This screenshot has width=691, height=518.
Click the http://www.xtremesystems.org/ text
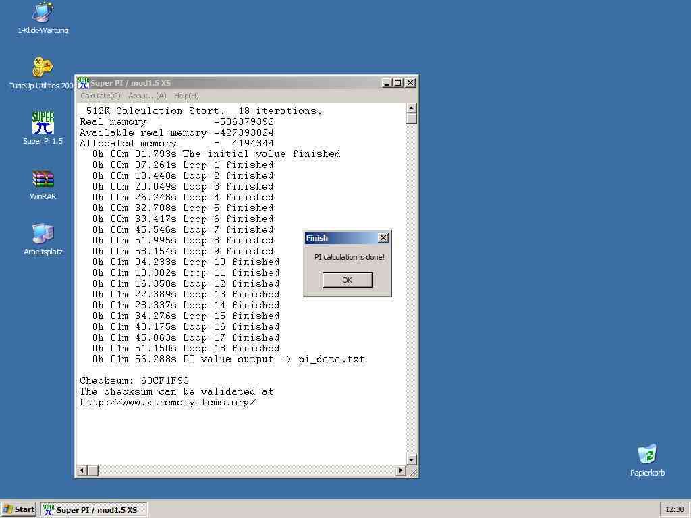(x=167, y=403)
